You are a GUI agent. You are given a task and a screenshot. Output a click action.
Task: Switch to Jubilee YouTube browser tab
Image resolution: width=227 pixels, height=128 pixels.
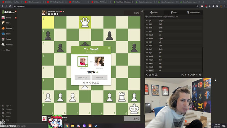coord(12,2)
